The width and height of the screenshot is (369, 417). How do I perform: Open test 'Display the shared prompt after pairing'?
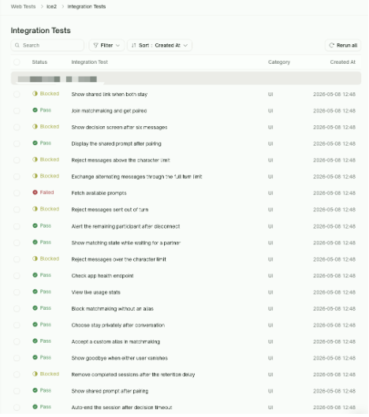(116, 144)
